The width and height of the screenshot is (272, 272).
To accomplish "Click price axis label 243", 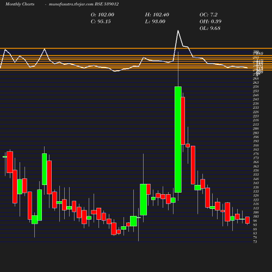I will (256, 100).
